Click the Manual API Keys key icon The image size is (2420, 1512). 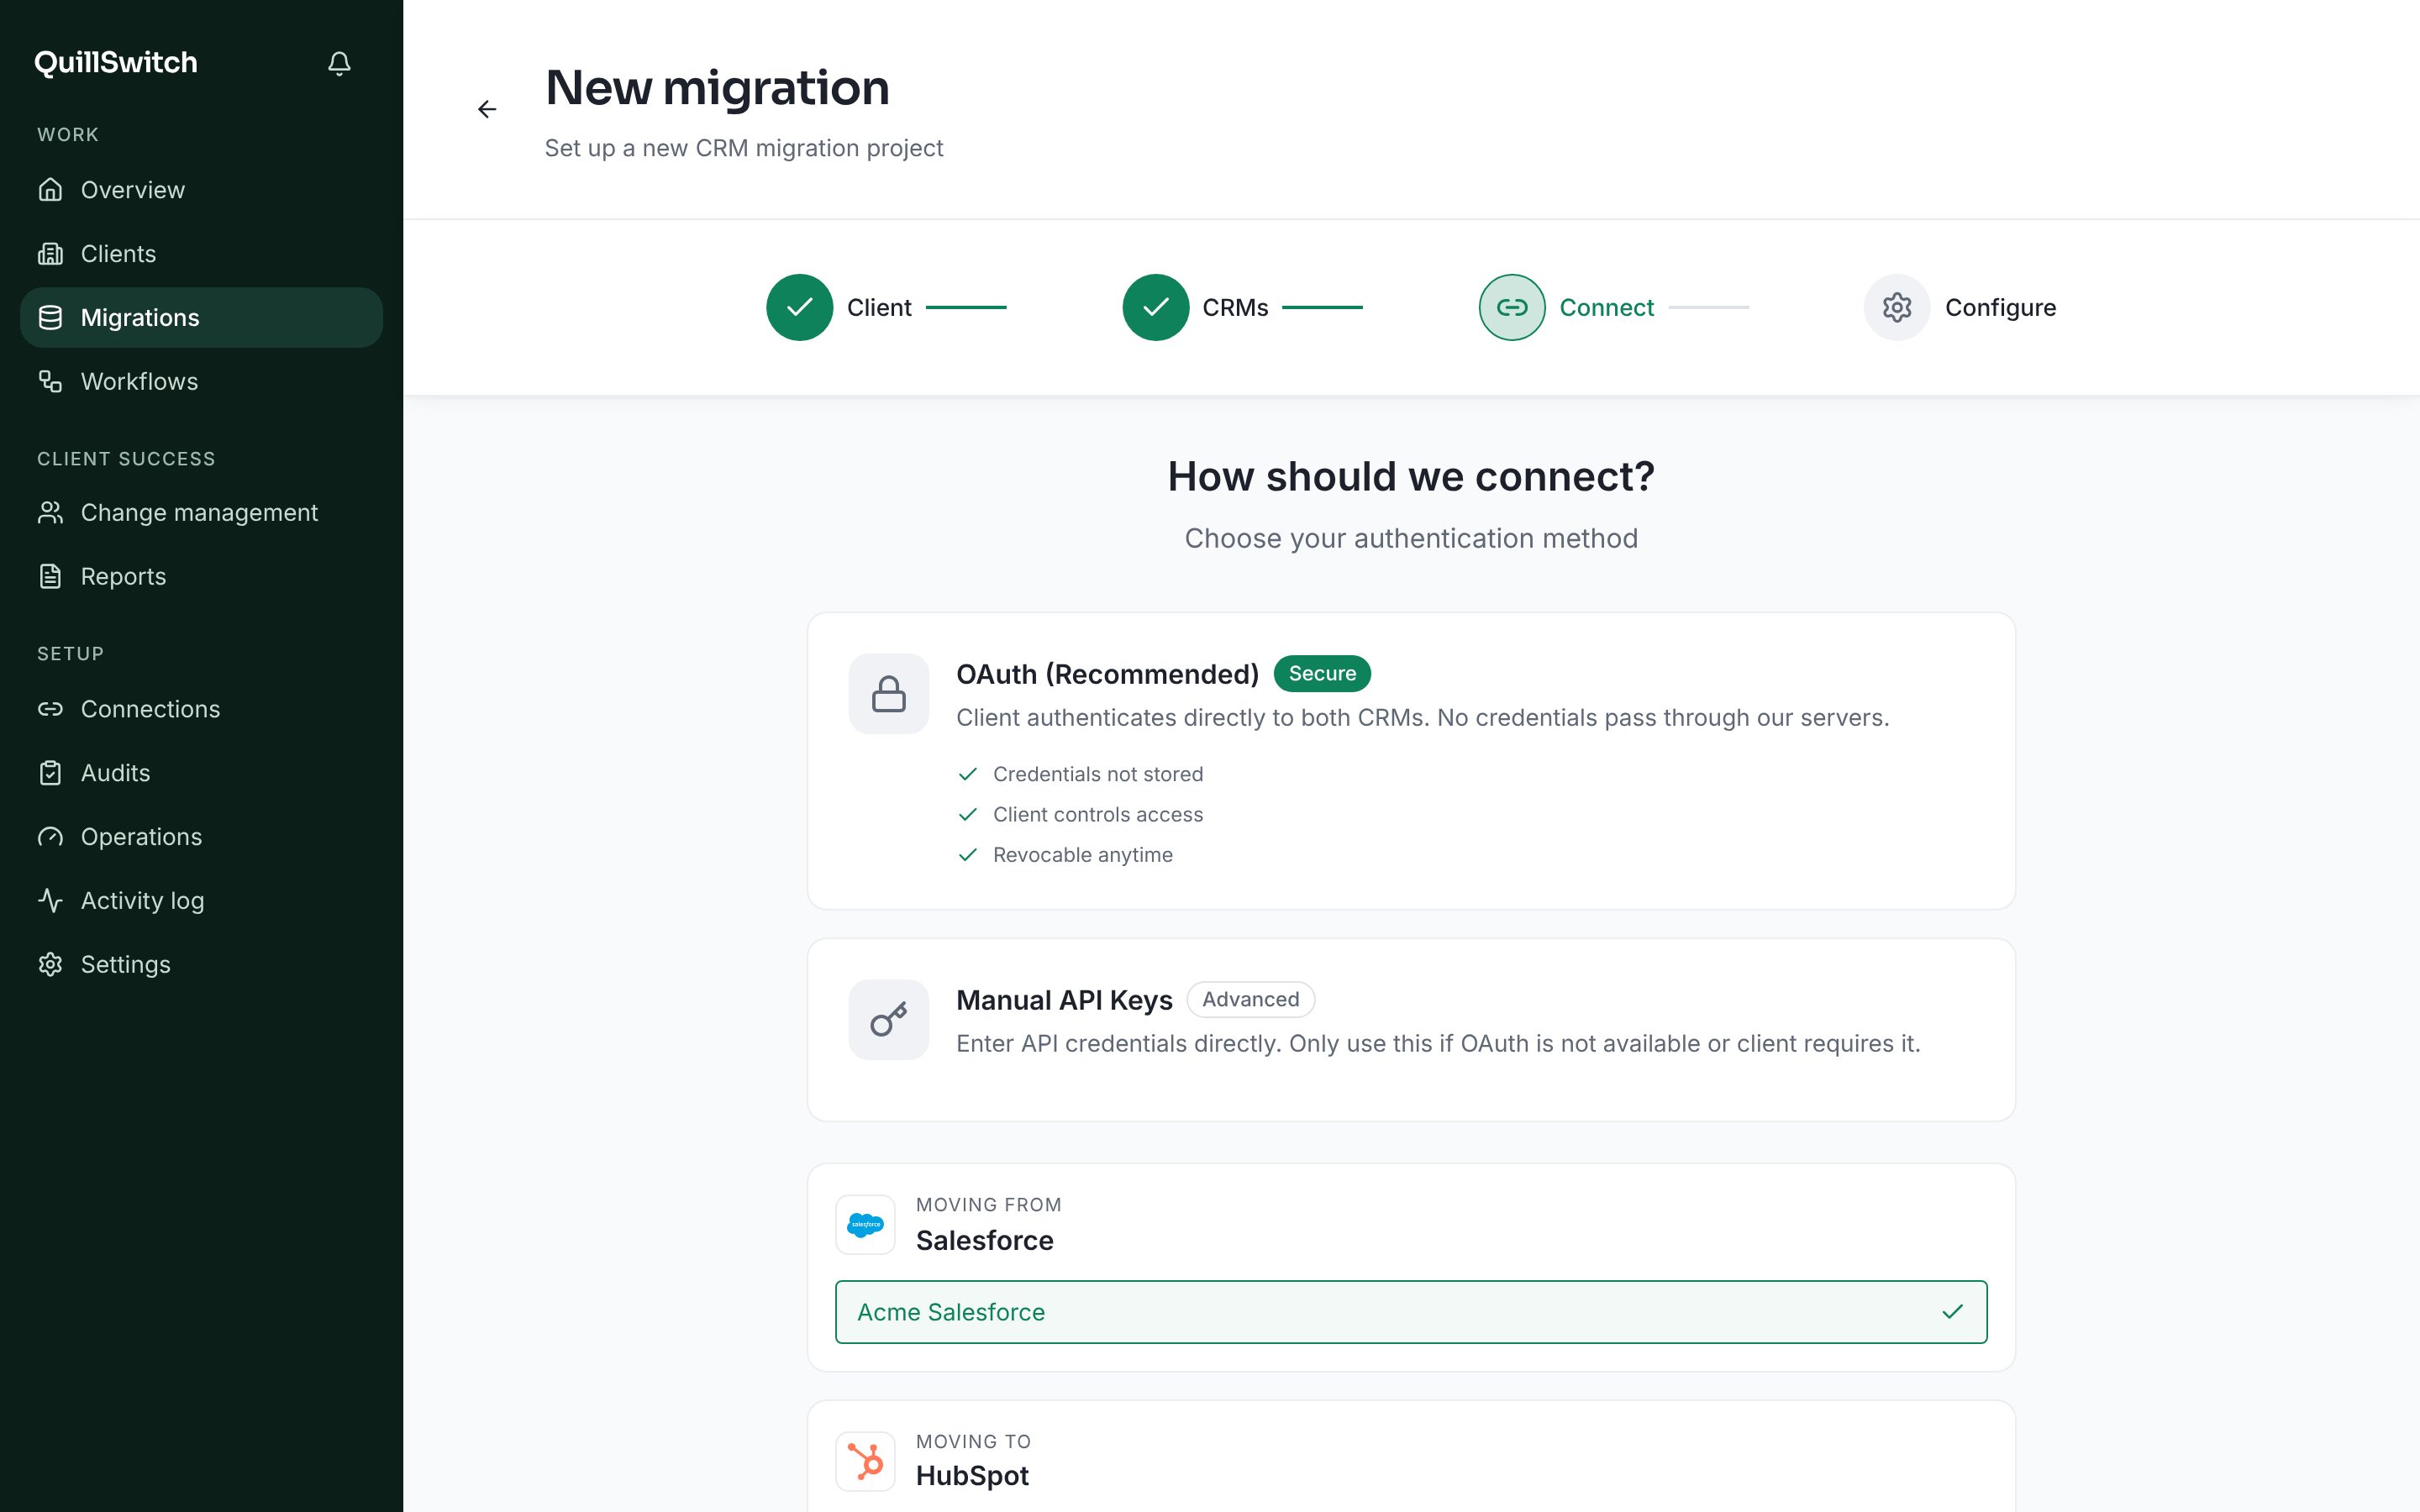[x=888, y=1020]
